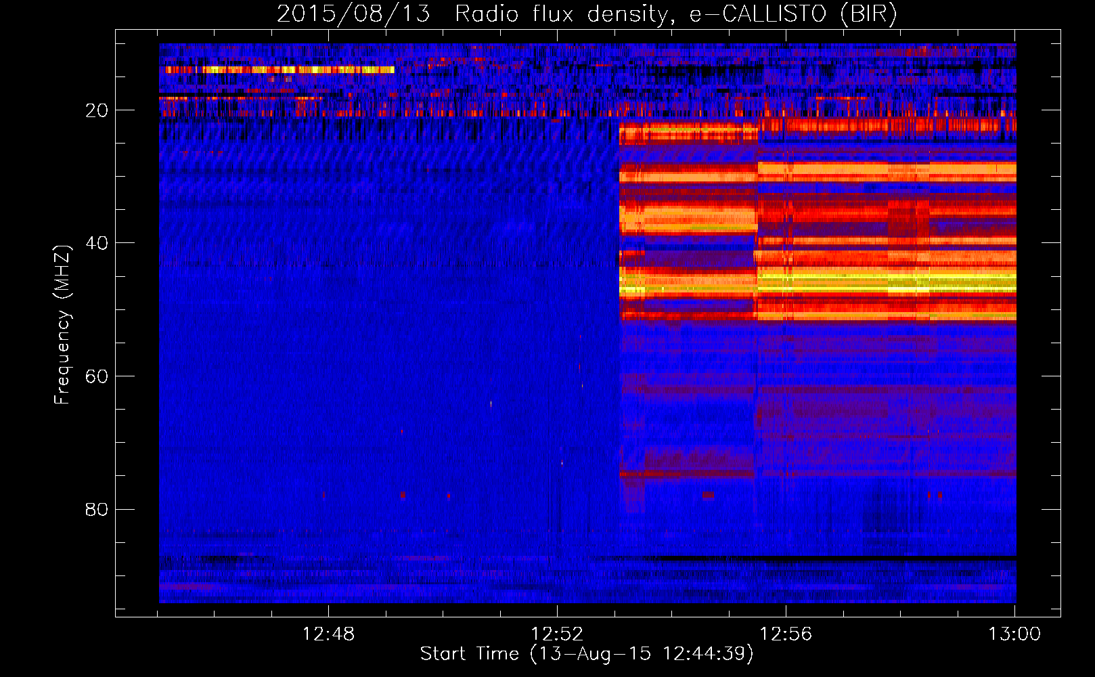Click the '13:00' time tick label
The width and height of the screenshot is (1095, 677).
(1014, 634)
